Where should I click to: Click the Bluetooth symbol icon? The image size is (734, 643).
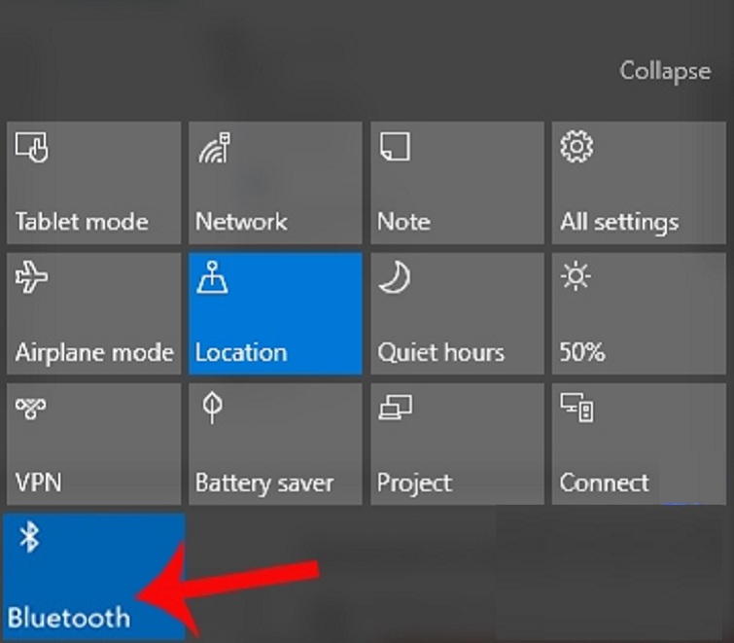point(30,537)
